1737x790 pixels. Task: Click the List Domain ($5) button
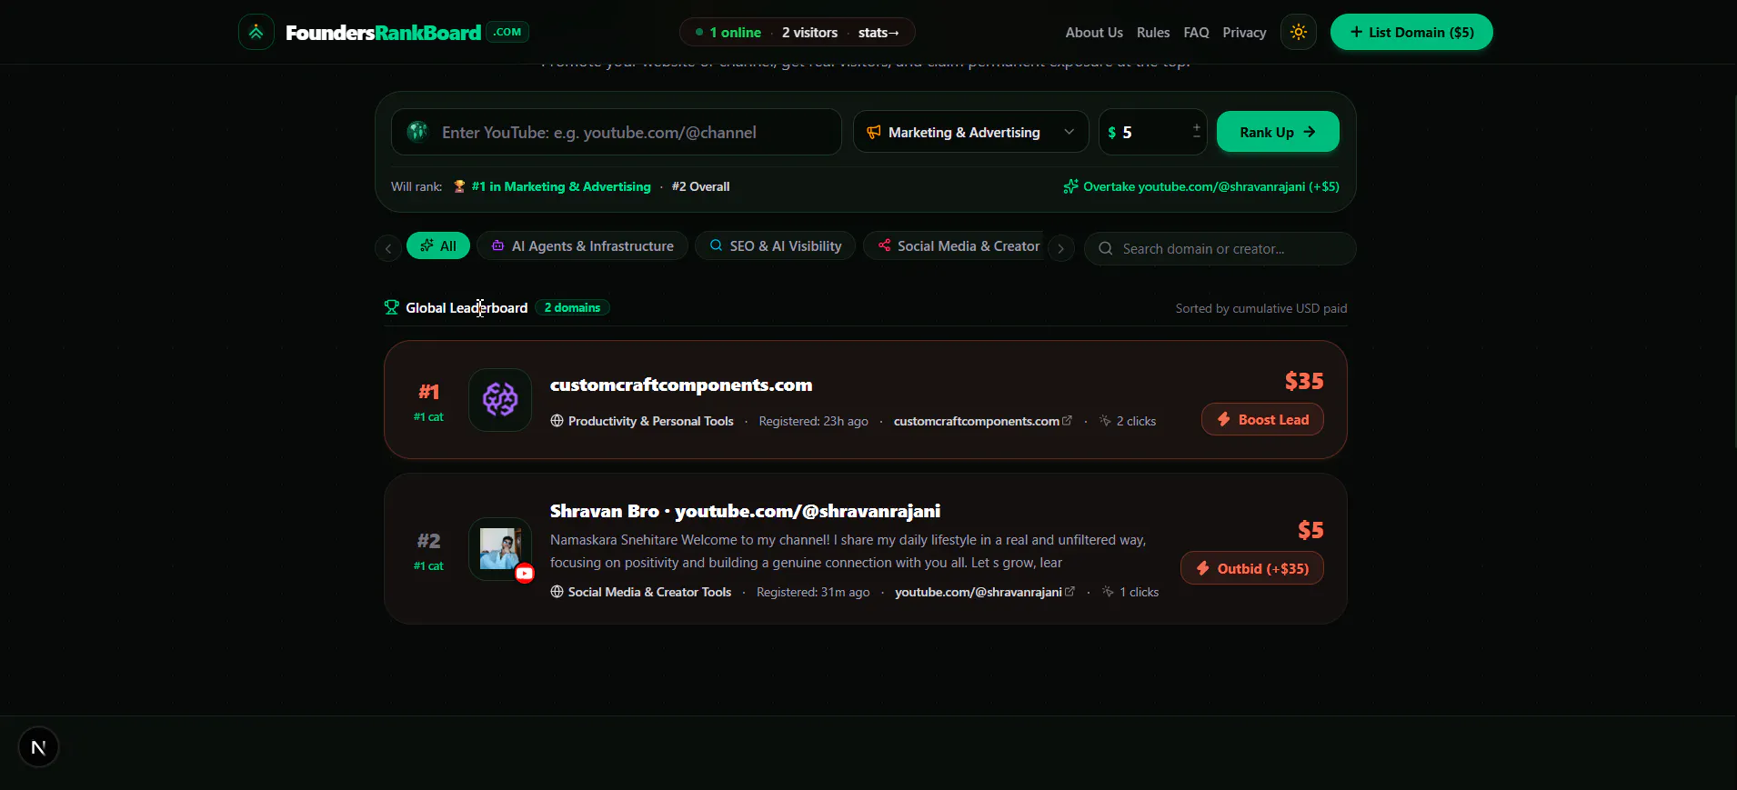pyautogui.click(x=1411, y=32)
